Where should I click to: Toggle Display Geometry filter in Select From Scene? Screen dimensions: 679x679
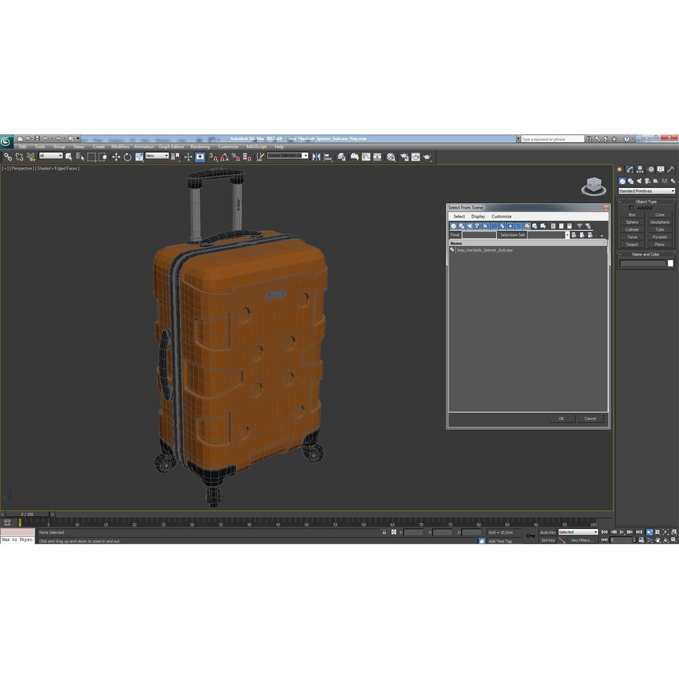pos(453,226)
